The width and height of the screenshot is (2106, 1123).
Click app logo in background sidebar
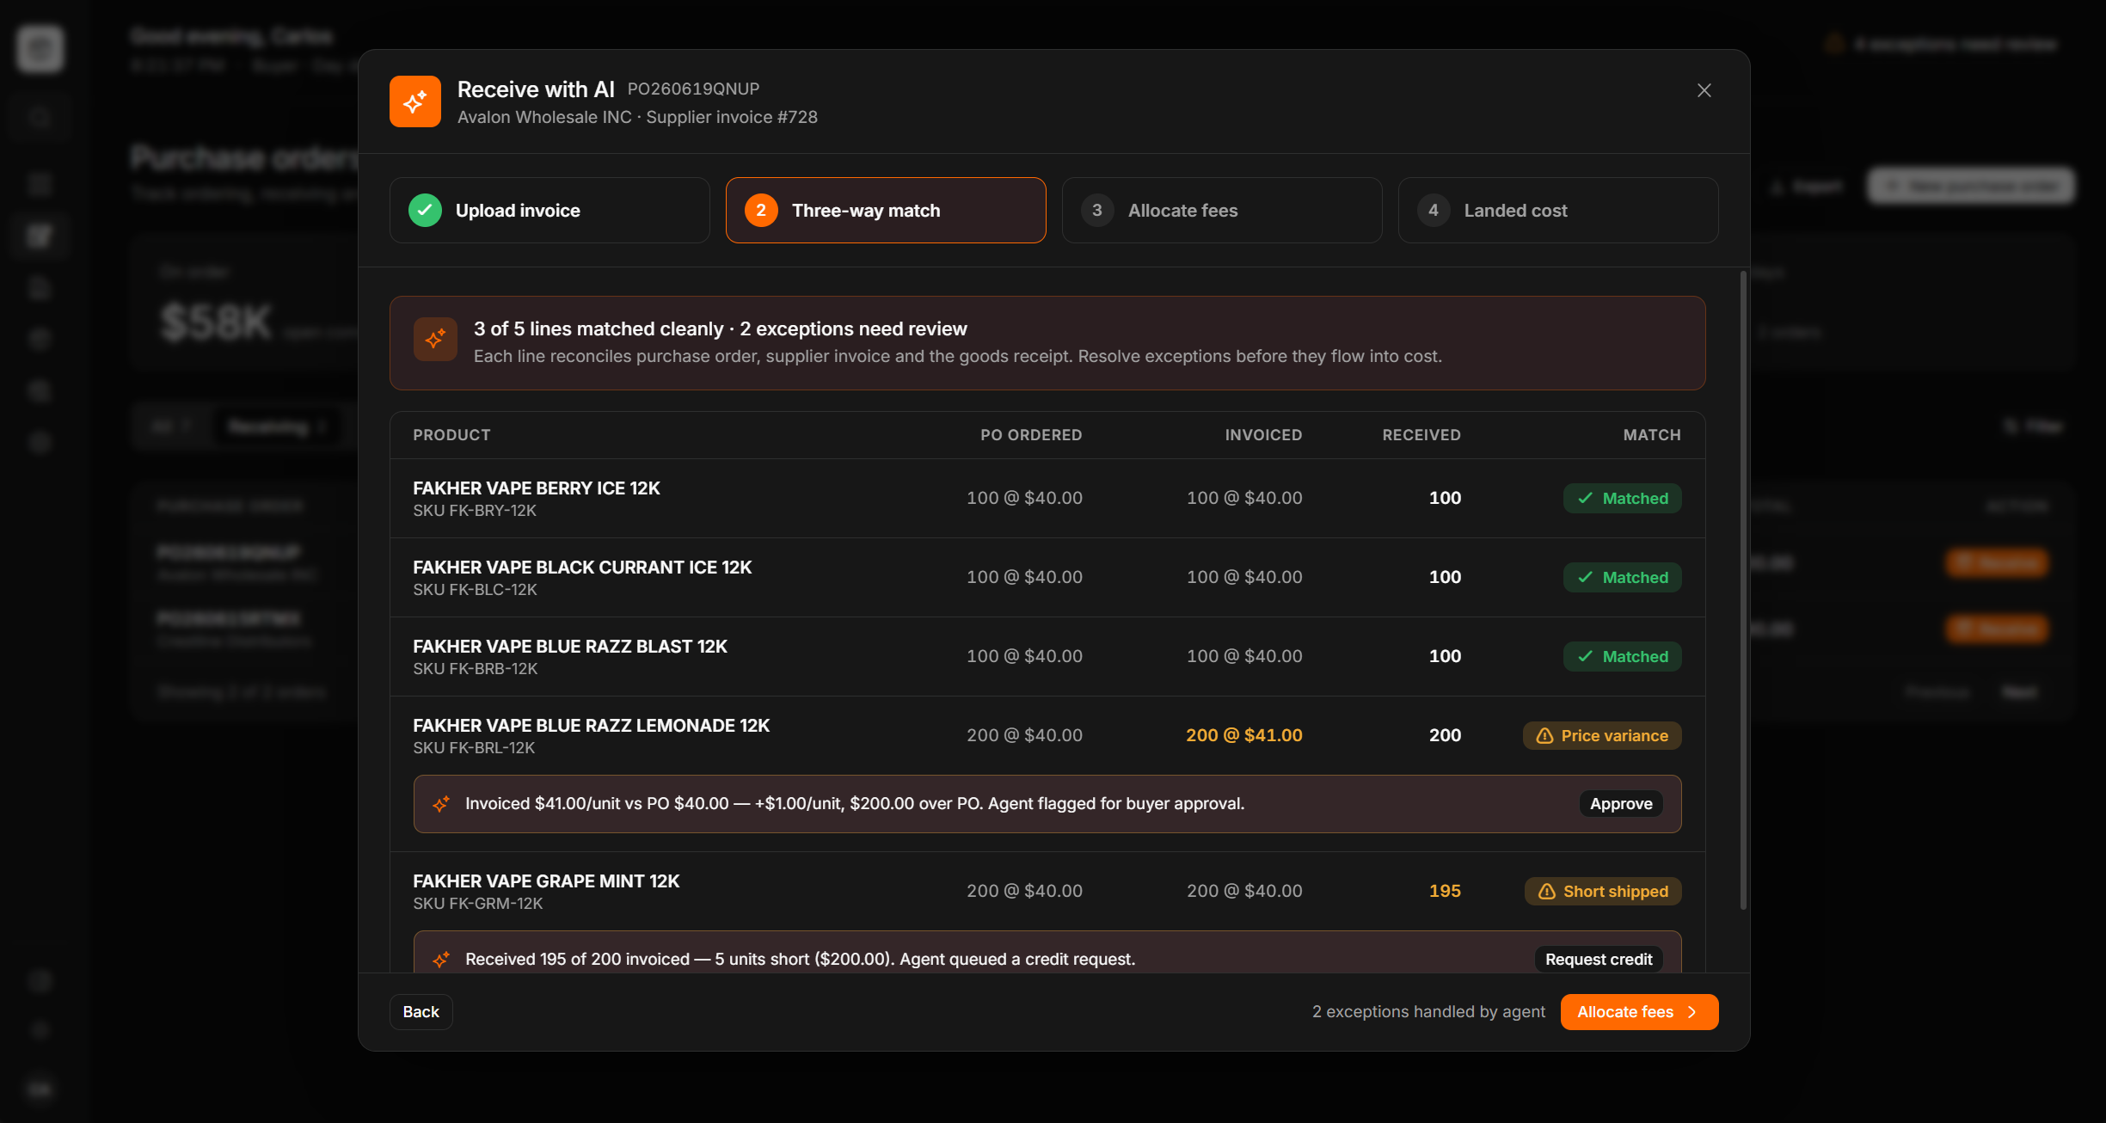click(40, 48)
